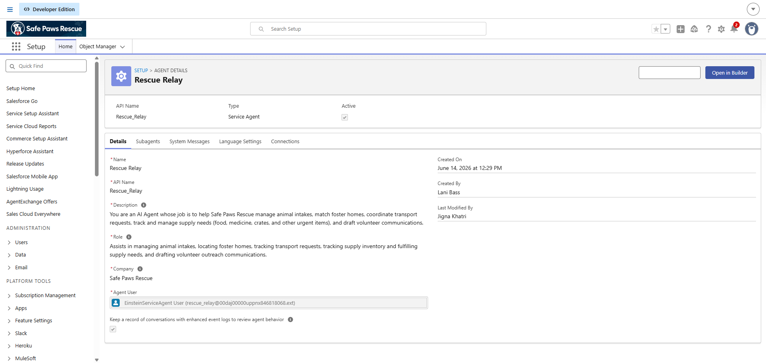Expand the Email tree node
766x363 pixels.
click(9, 268)
